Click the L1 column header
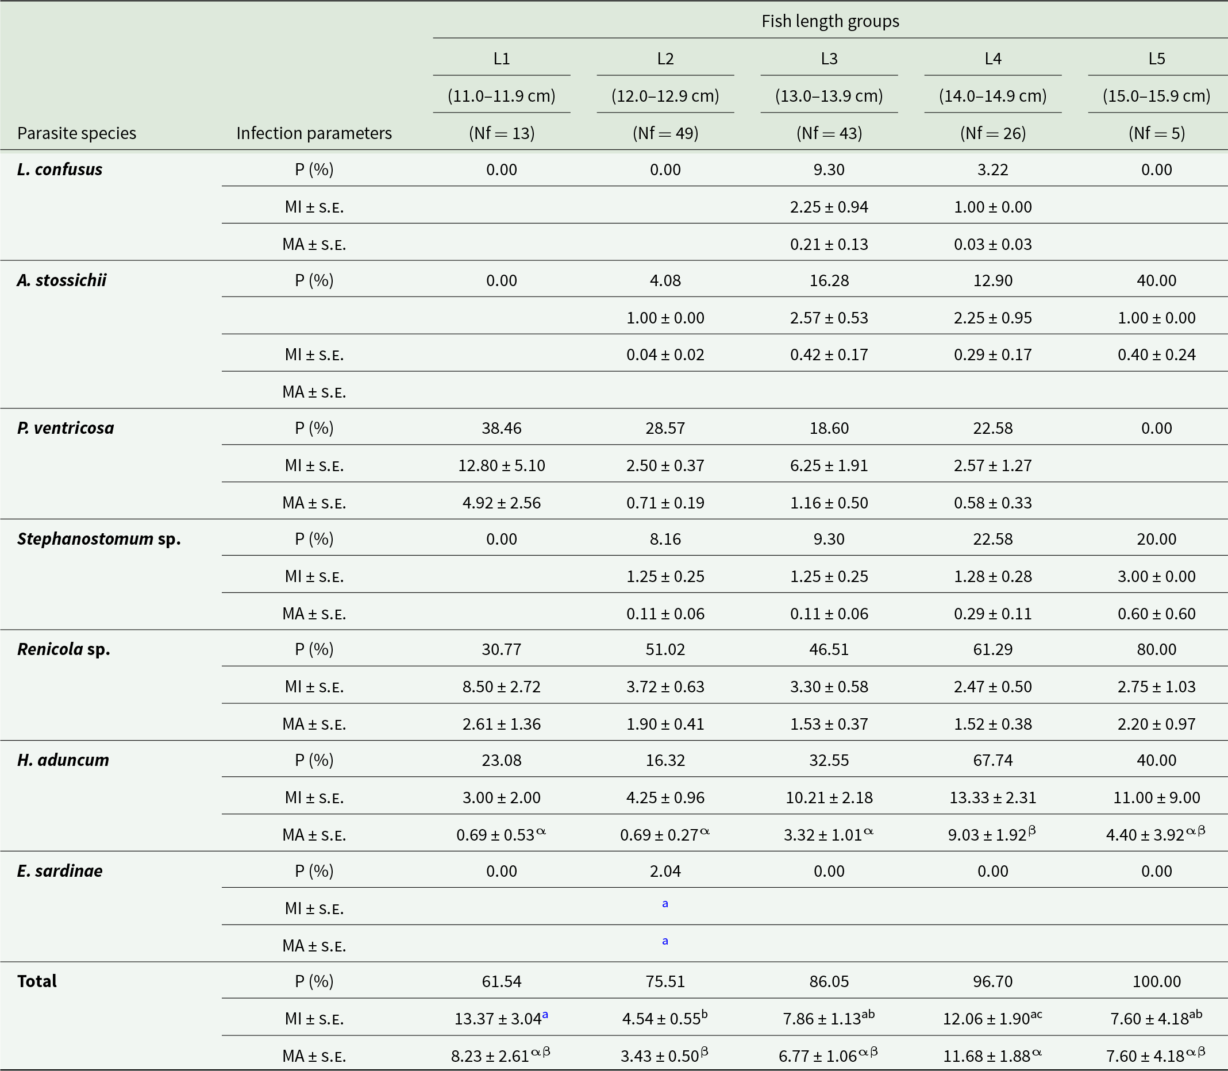1228x1071 pixels. 501,59
